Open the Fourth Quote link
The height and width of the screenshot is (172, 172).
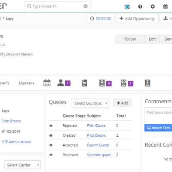(98, 145)
